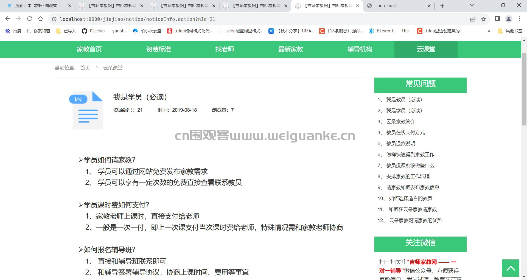Open the browser side panel icon
The image size is (527, 280).
tap(497, 19)
